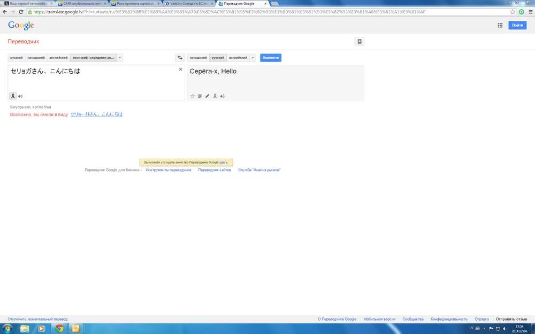Swap the source and target languages
This screenshot has height=334, width=535.
180,58
